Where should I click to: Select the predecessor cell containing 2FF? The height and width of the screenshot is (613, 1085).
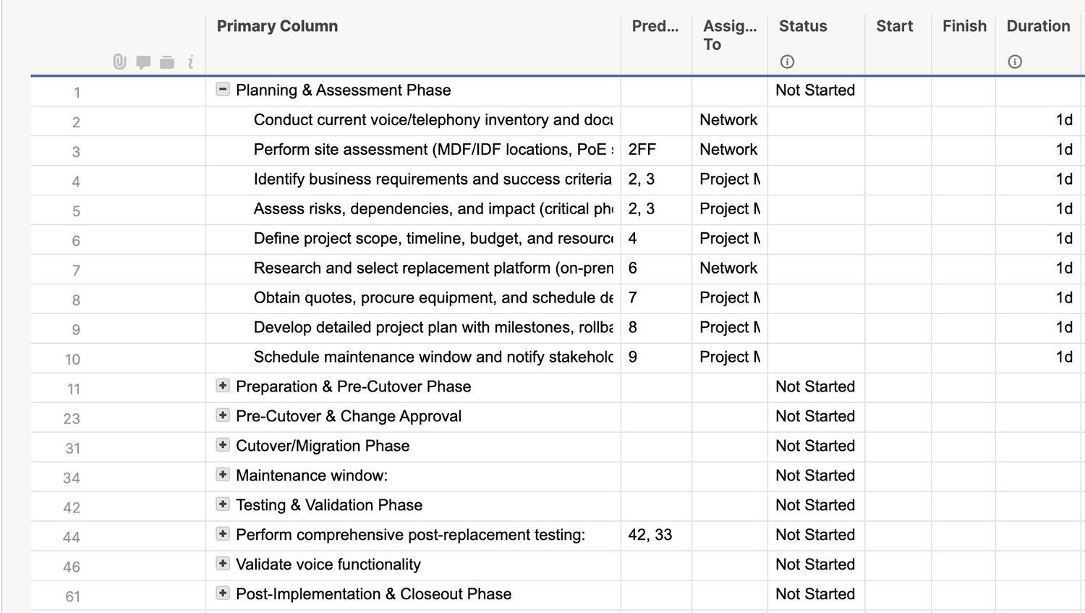pos(655,150)
